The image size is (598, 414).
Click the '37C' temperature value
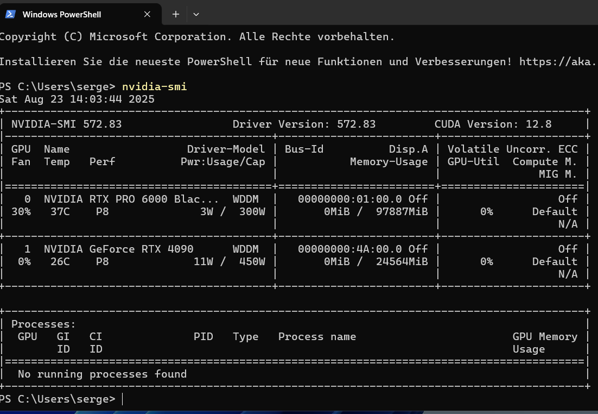(x=60, y=211)
